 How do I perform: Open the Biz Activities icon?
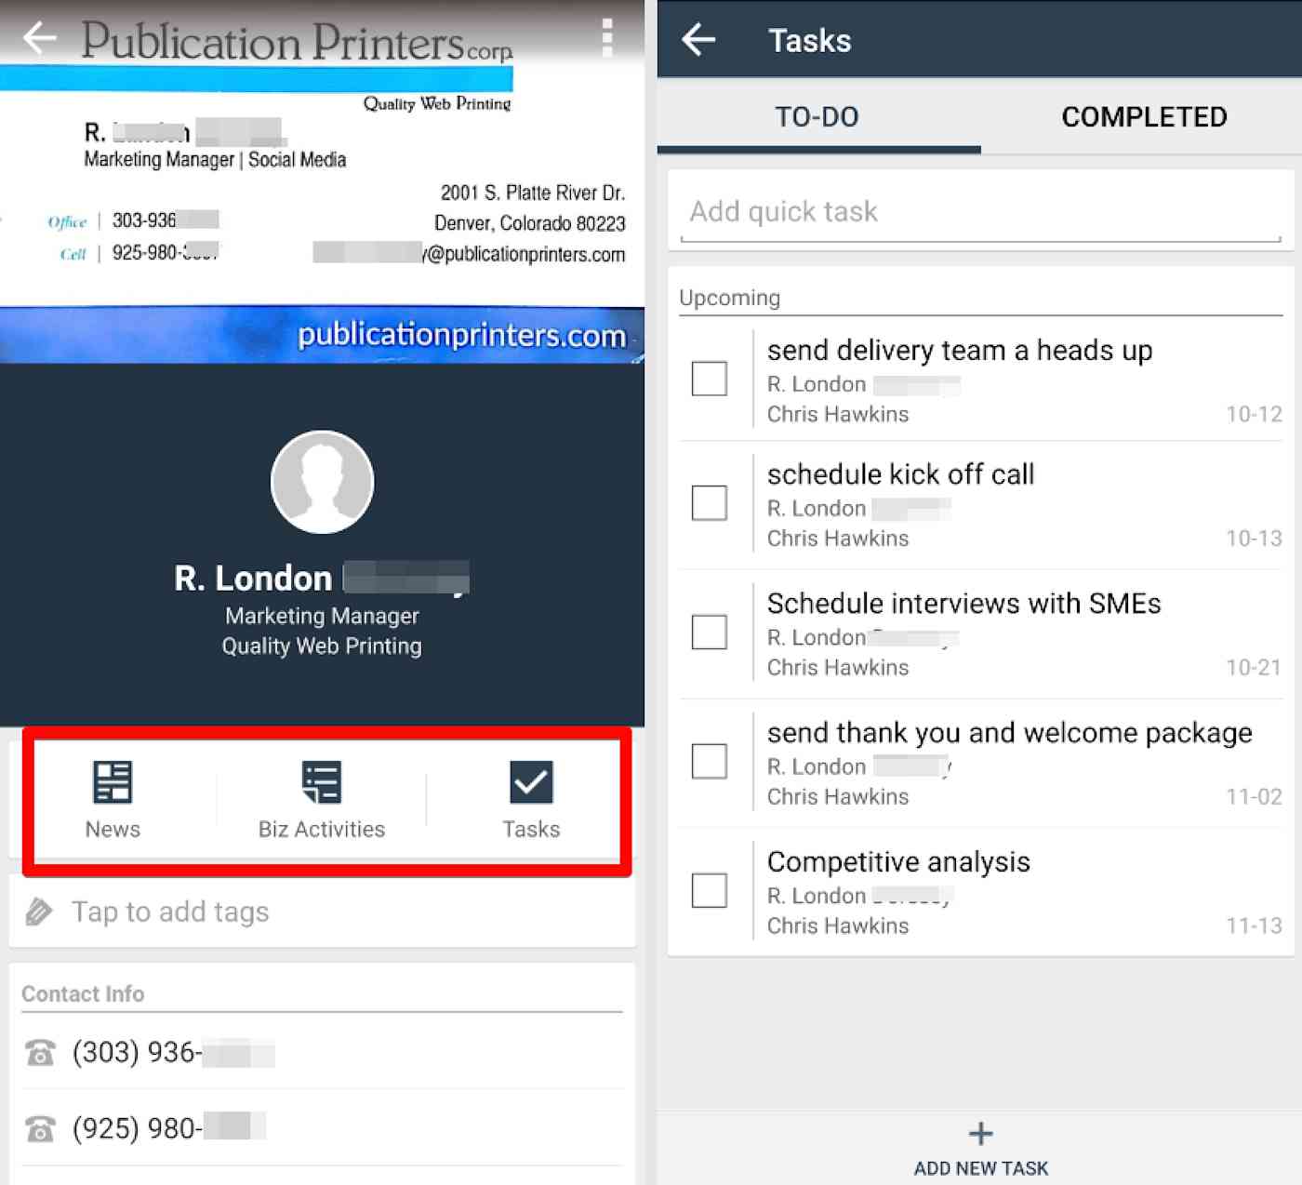coord(322,781)
